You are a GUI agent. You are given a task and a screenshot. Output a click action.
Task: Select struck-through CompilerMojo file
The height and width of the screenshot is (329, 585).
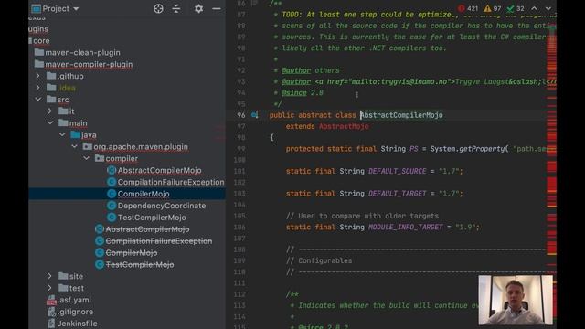coord(132,253)
